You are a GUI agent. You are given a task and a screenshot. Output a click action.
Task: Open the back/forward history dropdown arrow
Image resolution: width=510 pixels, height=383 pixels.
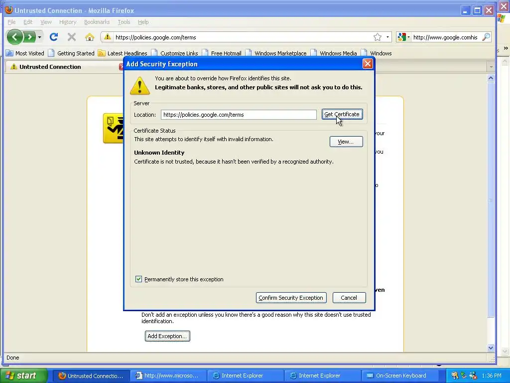tap(40, 37)
